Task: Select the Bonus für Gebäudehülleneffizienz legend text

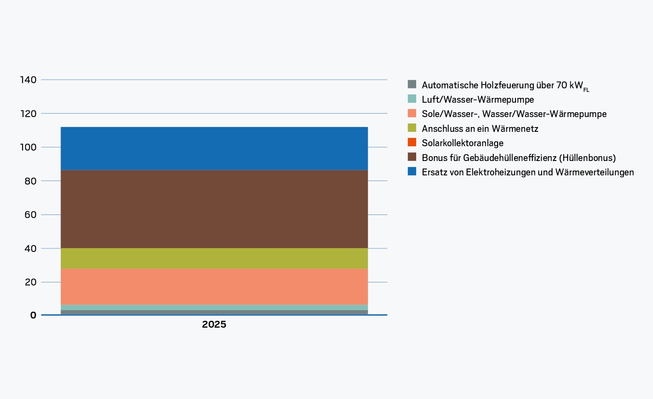Action: 518,158
